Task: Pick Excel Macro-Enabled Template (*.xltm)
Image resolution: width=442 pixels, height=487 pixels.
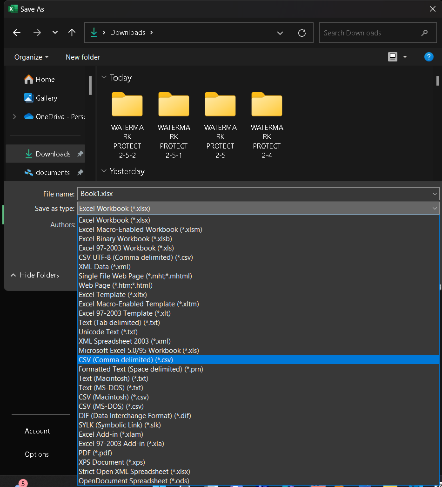Action: point(258,304)
